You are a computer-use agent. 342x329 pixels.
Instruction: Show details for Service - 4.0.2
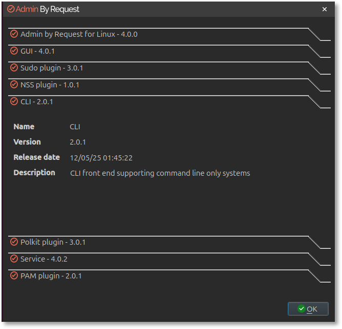(44, 259)
